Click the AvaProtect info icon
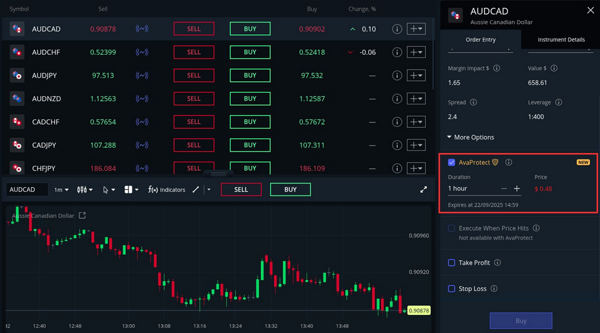The width and height of the screenshot is (600, 333). tap(508, 163)
